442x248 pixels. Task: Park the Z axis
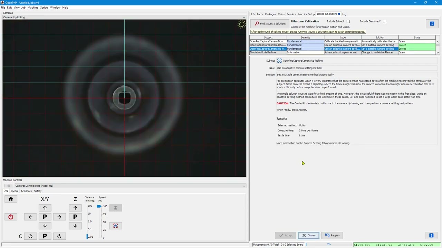[x=75, y=217]
